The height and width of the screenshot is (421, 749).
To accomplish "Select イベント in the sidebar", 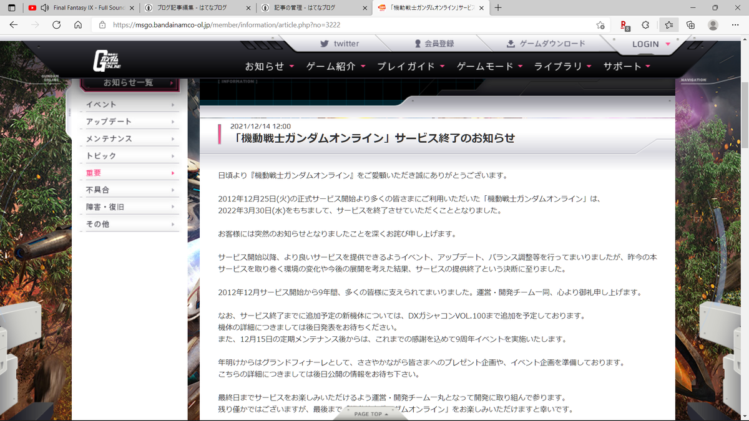I will click(130, 104).
